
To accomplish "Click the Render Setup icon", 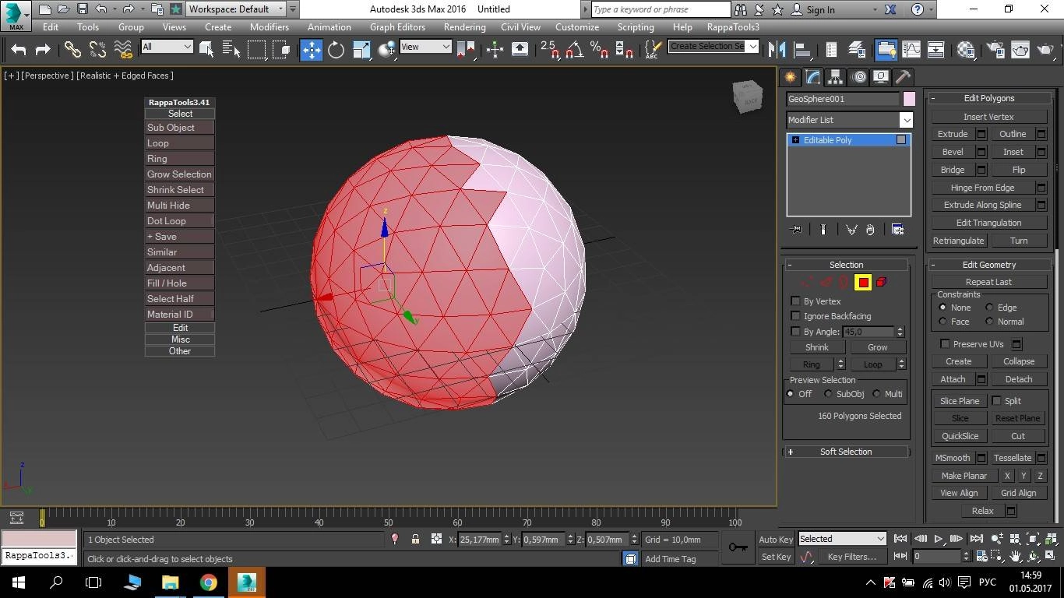I will [x=995, y=50].
